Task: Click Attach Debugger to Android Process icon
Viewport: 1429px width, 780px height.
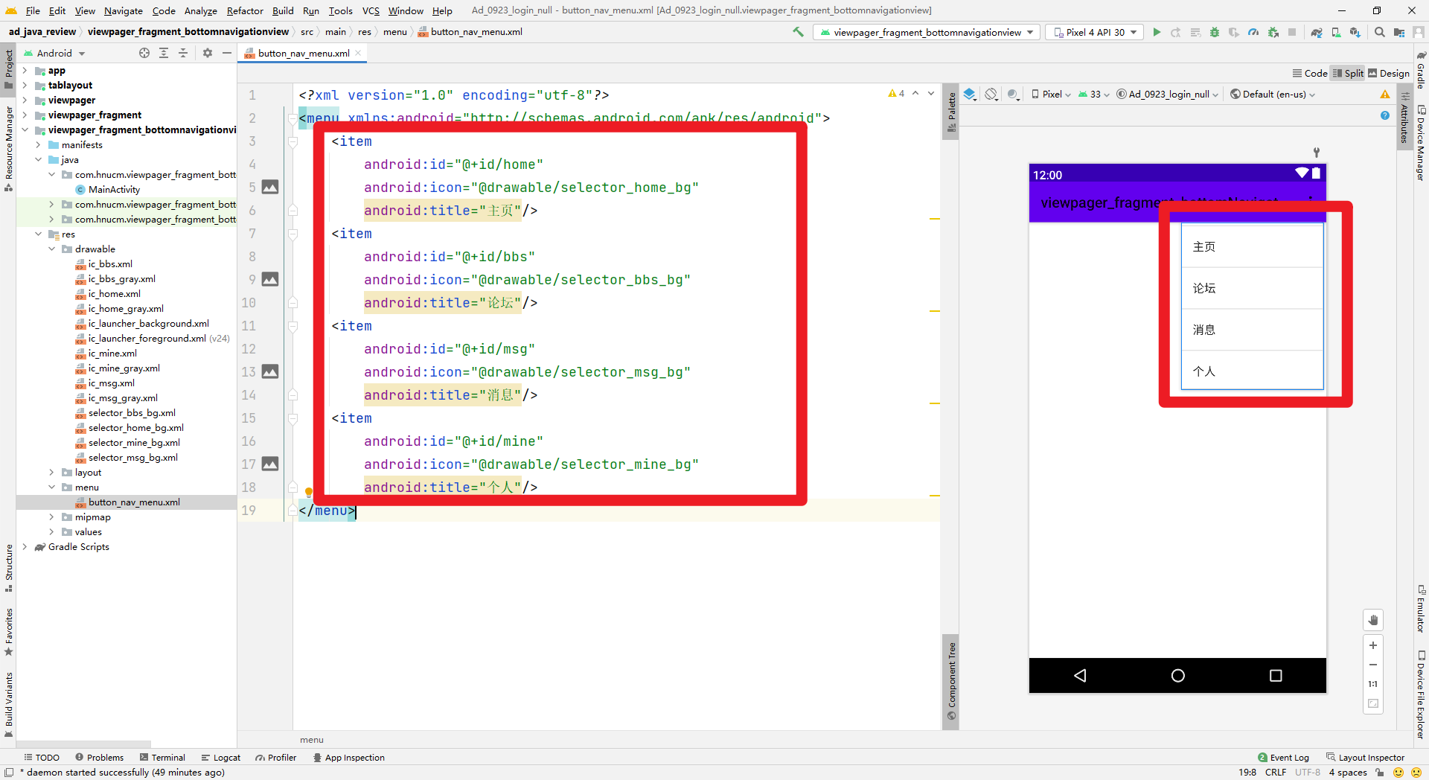Action: tap(1273, 32)
